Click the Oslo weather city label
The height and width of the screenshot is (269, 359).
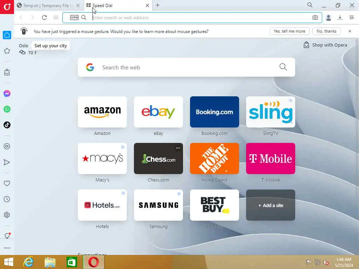pyautogui.click(x=23, y=46)
